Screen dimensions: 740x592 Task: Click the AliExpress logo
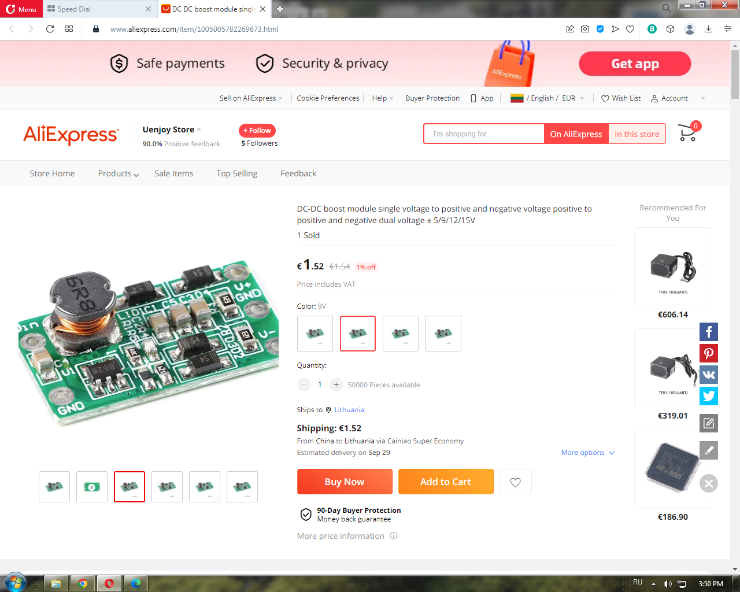click(x=71, y=135)
